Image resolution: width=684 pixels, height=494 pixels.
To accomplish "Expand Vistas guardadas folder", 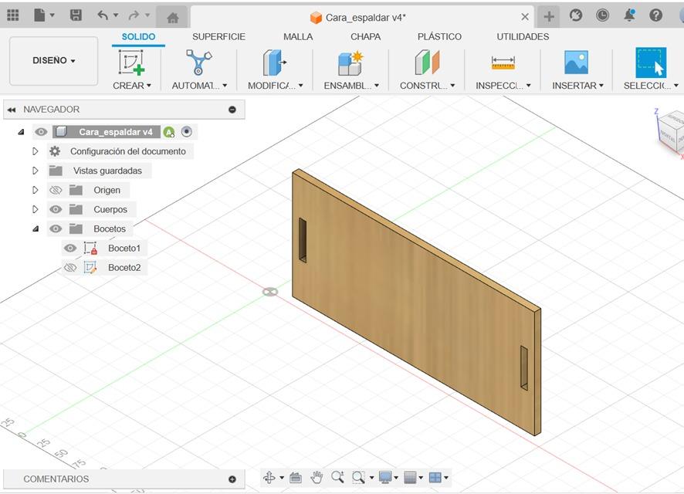I will point(36,171).
